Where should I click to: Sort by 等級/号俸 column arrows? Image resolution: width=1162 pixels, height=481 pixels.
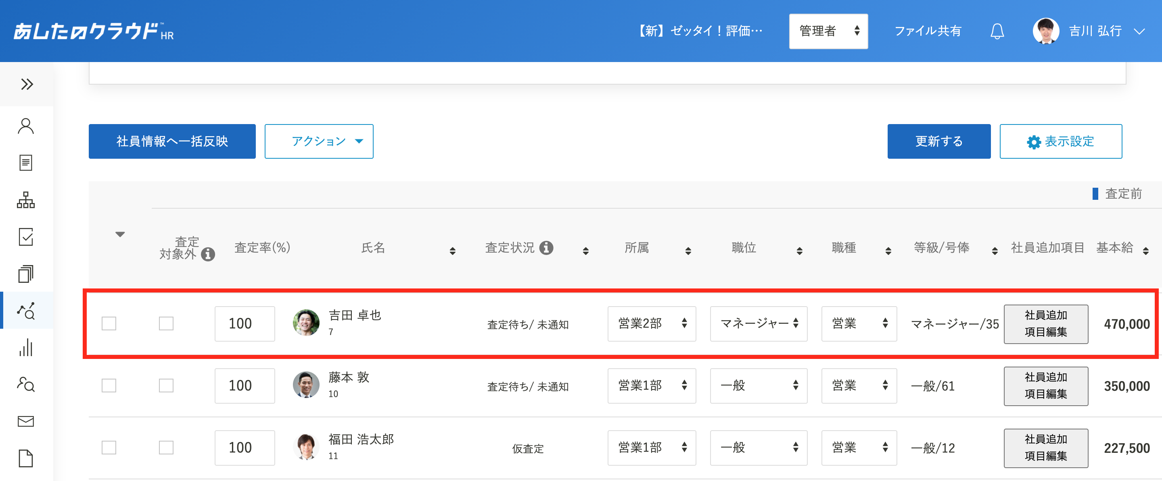(995, 251)
